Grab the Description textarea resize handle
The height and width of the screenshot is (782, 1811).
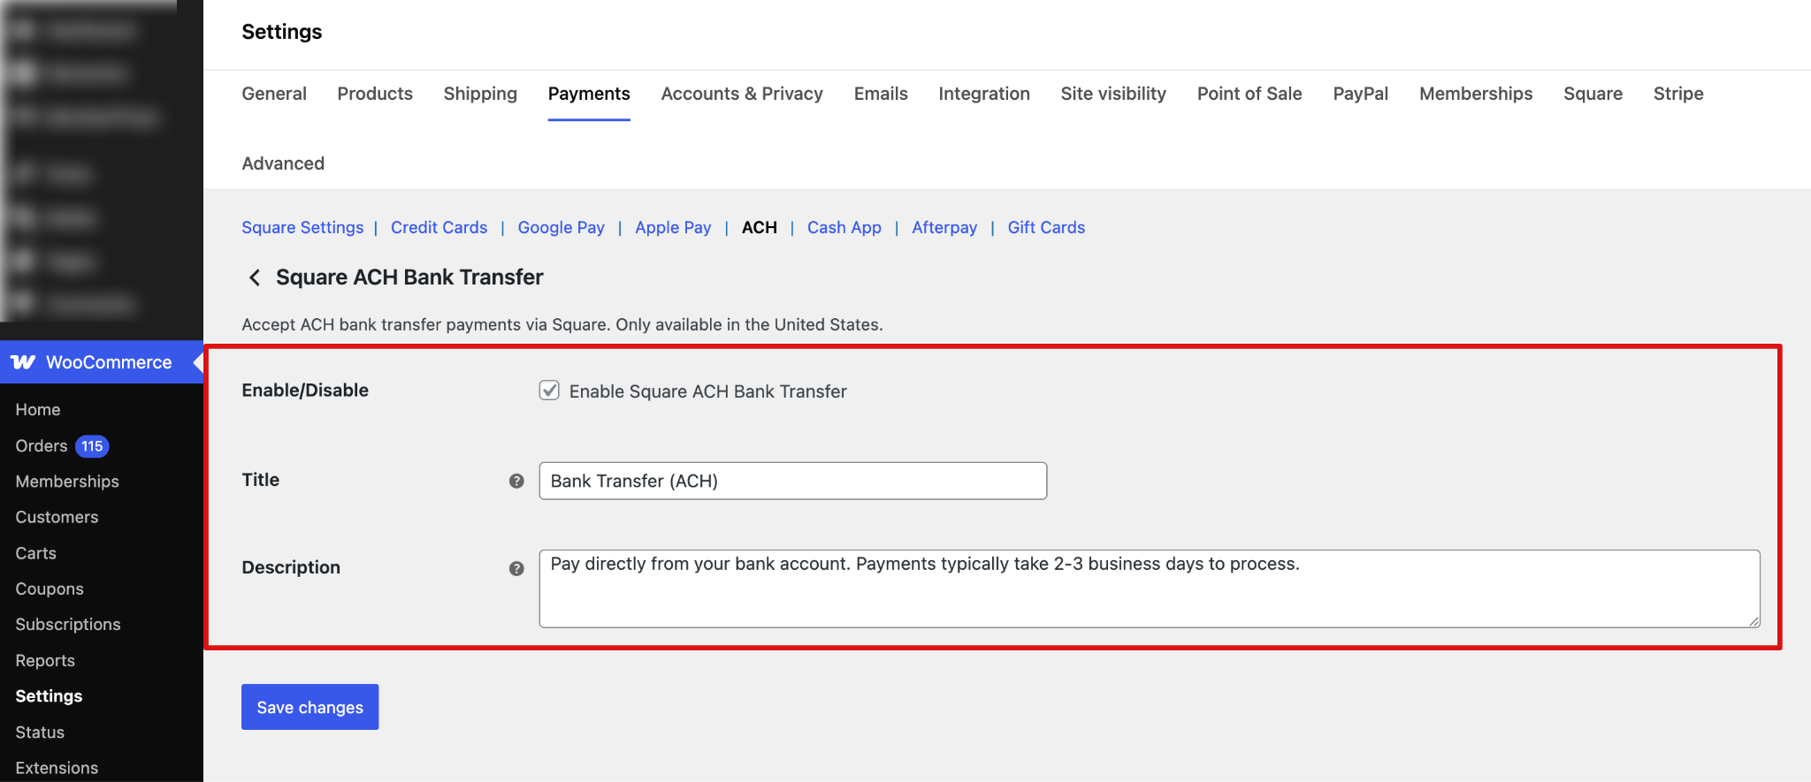click(x=1754, y=621)
